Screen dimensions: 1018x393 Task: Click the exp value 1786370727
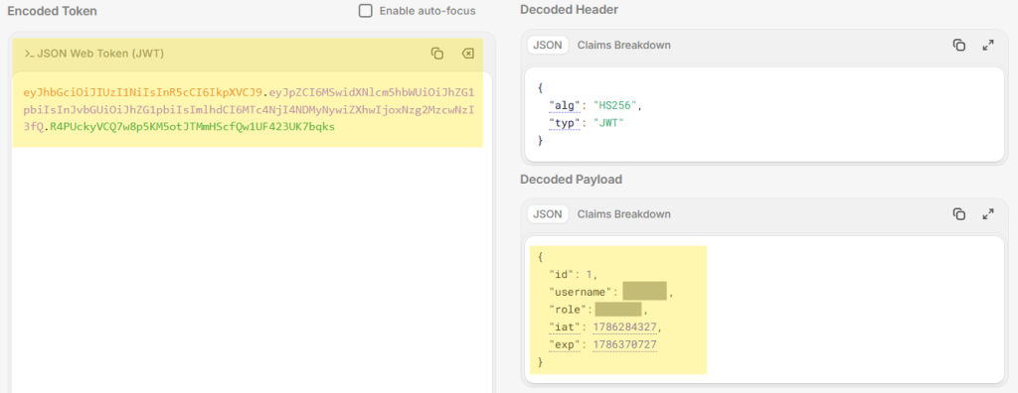click(625, 344)
